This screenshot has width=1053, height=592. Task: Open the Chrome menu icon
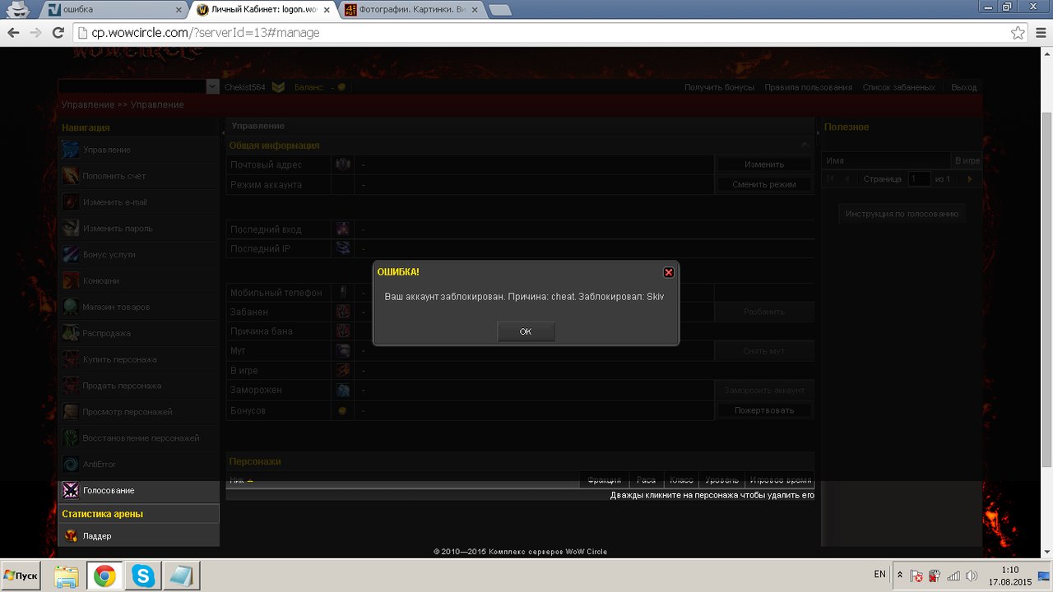pos(1040,33)
